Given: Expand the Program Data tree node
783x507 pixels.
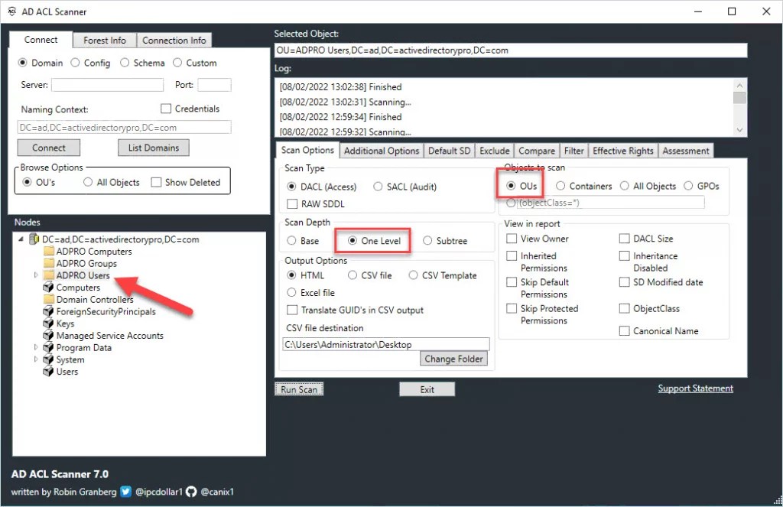Looking at the screenshot, I should (x=34, y=347).
